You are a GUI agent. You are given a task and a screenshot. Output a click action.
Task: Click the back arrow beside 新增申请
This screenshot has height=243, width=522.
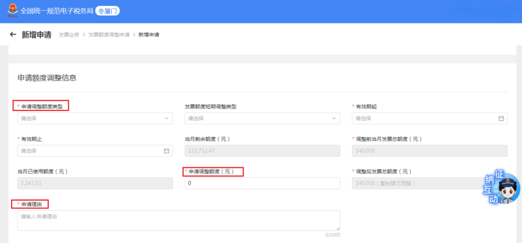[13, 35]
